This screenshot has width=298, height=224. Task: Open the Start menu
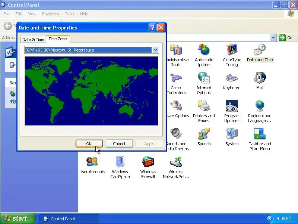18,218
